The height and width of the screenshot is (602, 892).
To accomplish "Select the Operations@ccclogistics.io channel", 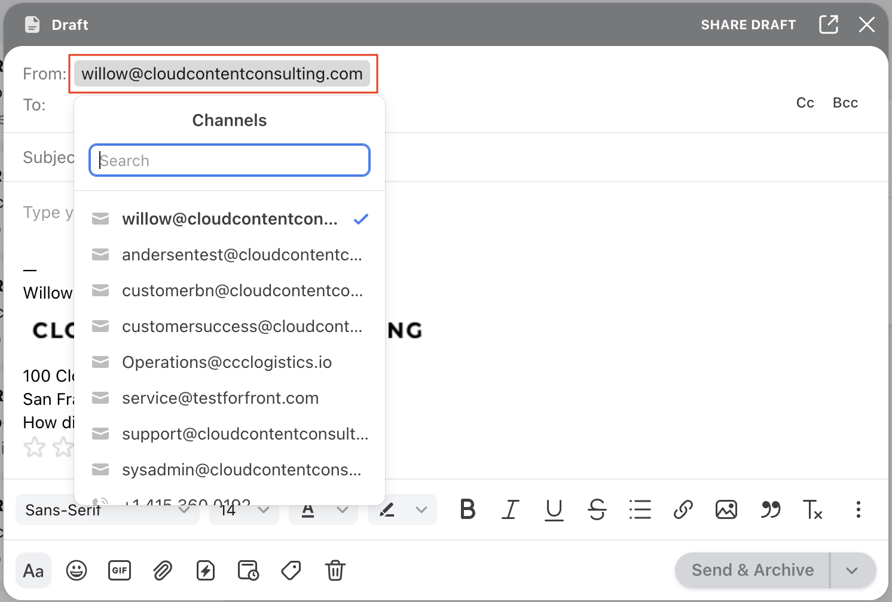I will (227, 362).
